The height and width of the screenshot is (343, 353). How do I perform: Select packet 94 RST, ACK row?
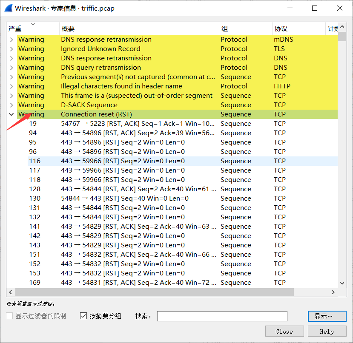pos(183,133)
